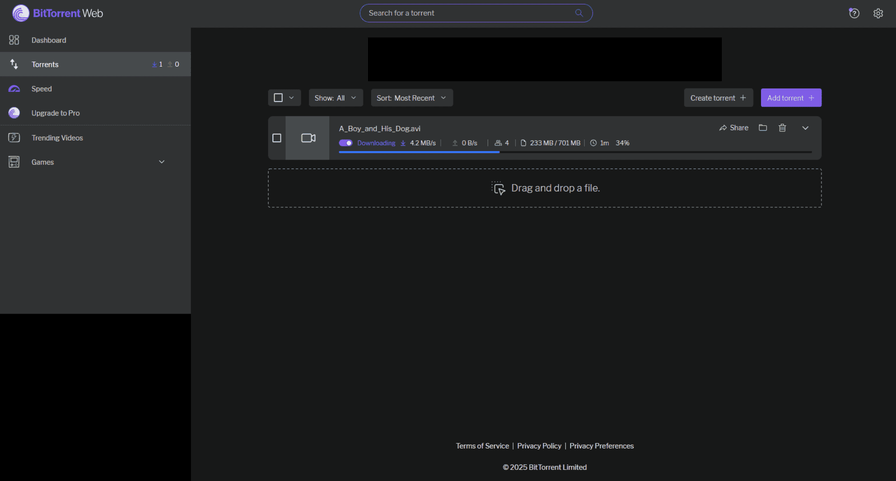Screen dimensions: 896x481
Task: Click the clock time remaining icon
Action: point(594,143)
